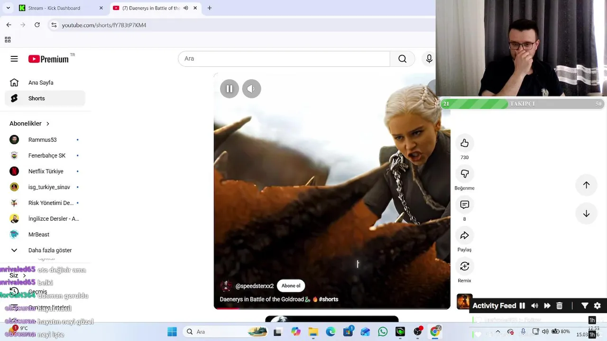Open the #shorts hashtag link
Screen dimensions: 607x341
pyautogui.click(x=329, y=299)
